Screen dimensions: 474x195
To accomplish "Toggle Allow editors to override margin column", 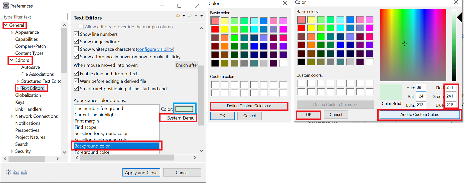I will (x=81, y=26).
